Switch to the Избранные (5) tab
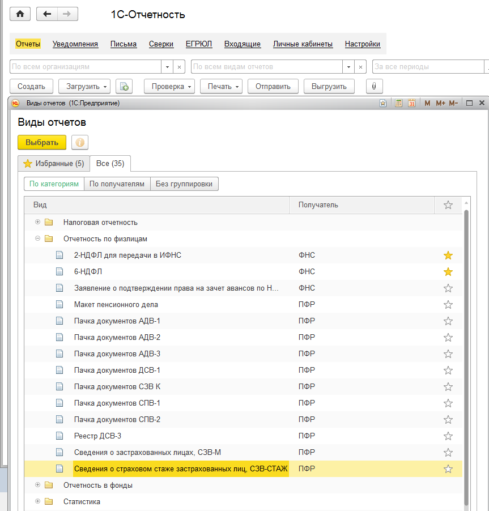This screenshot has height=511, width=489. click(53, 164)
